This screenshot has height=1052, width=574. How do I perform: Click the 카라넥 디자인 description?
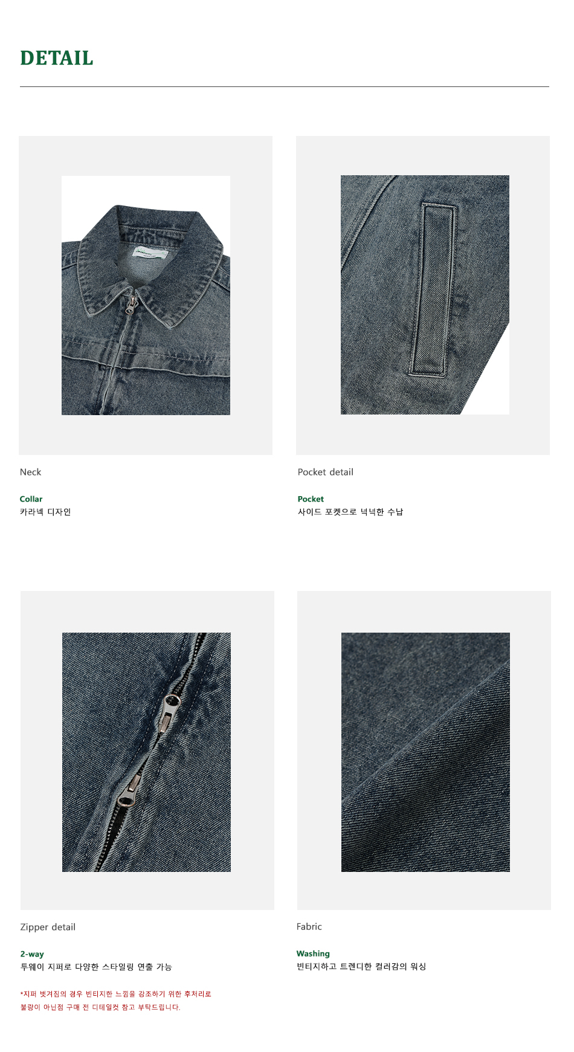pos(45,512)
